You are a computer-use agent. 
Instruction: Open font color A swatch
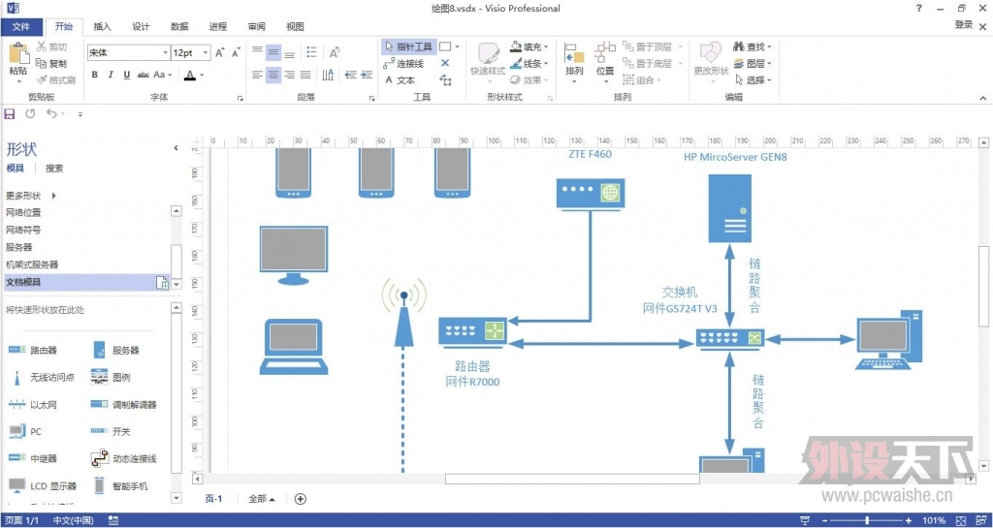coord(190,75)
